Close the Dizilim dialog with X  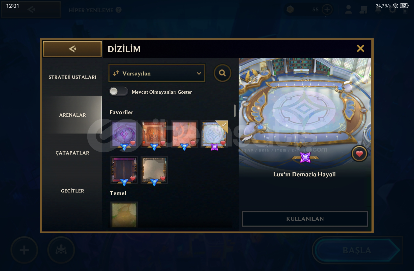(x=360, y=48)
